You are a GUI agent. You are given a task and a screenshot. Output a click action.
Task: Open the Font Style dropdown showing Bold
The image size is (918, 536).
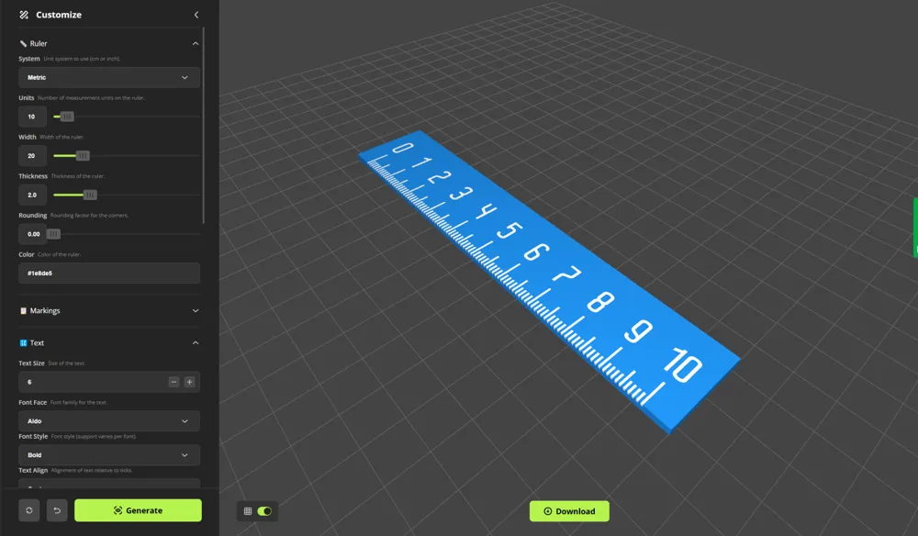[108, 454]
